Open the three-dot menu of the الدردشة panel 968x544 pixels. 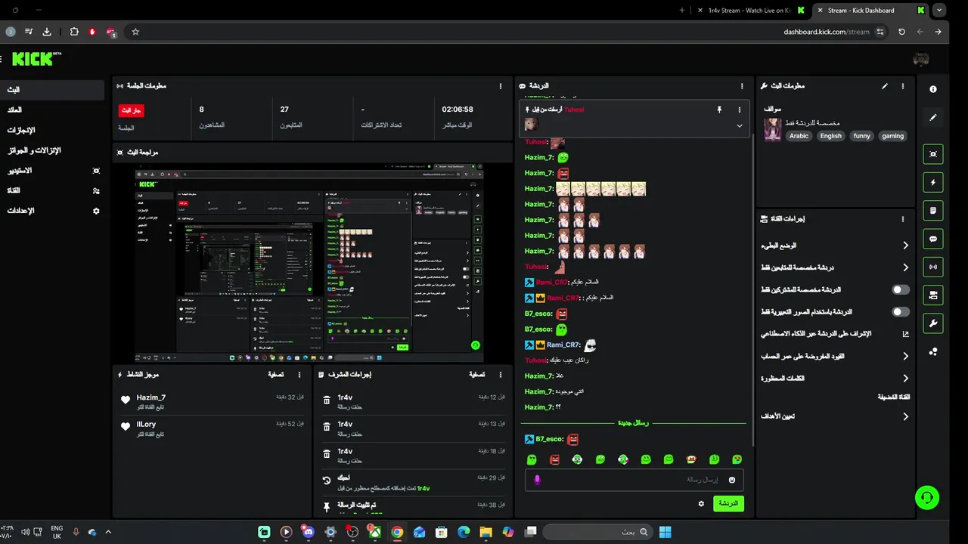pyautogui.click(x=742, y=86)
